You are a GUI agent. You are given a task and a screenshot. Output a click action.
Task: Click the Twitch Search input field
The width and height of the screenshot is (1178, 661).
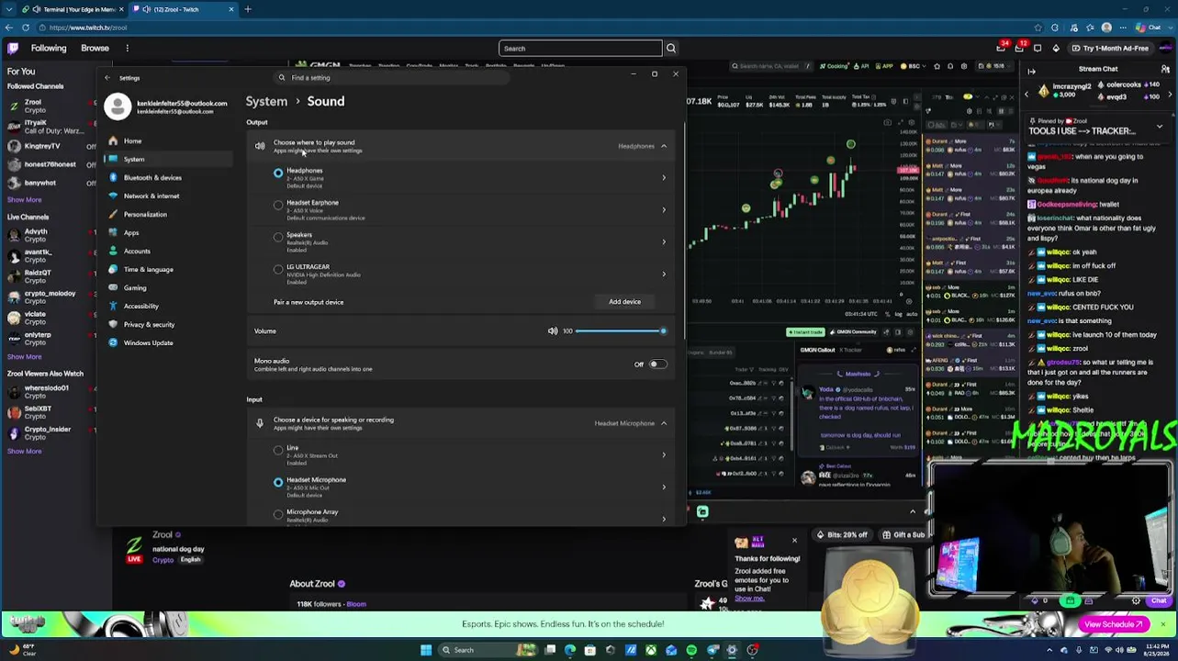click(x=580, y=49)
